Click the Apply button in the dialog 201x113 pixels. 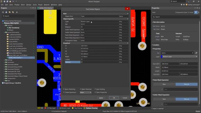point(101,98)
